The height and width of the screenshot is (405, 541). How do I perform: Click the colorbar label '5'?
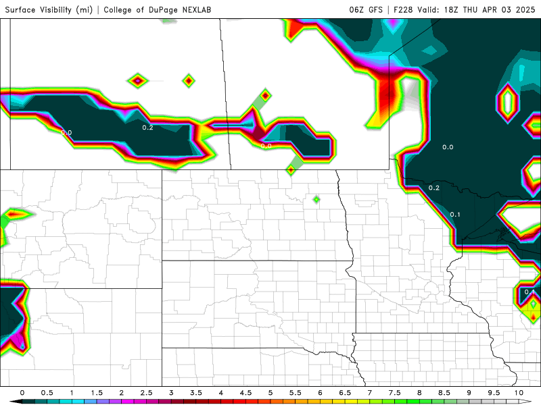[270, 393]
